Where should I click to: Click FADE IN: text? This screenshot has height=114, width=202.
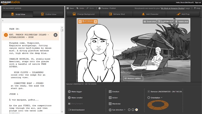tap(14, 29)
